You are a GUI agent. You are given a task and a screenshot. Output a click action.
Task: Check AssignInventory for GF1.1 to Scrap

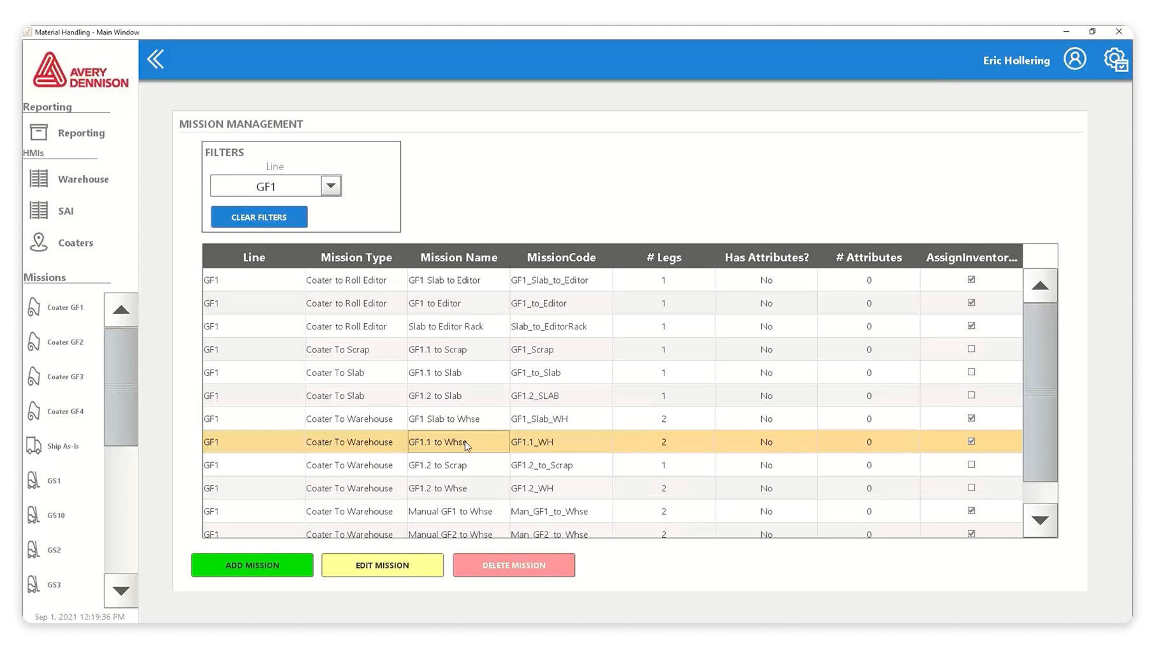[x=971, y=349]
